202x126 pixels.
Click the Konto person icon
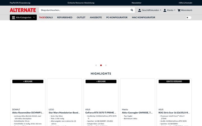tap(165, 10)
